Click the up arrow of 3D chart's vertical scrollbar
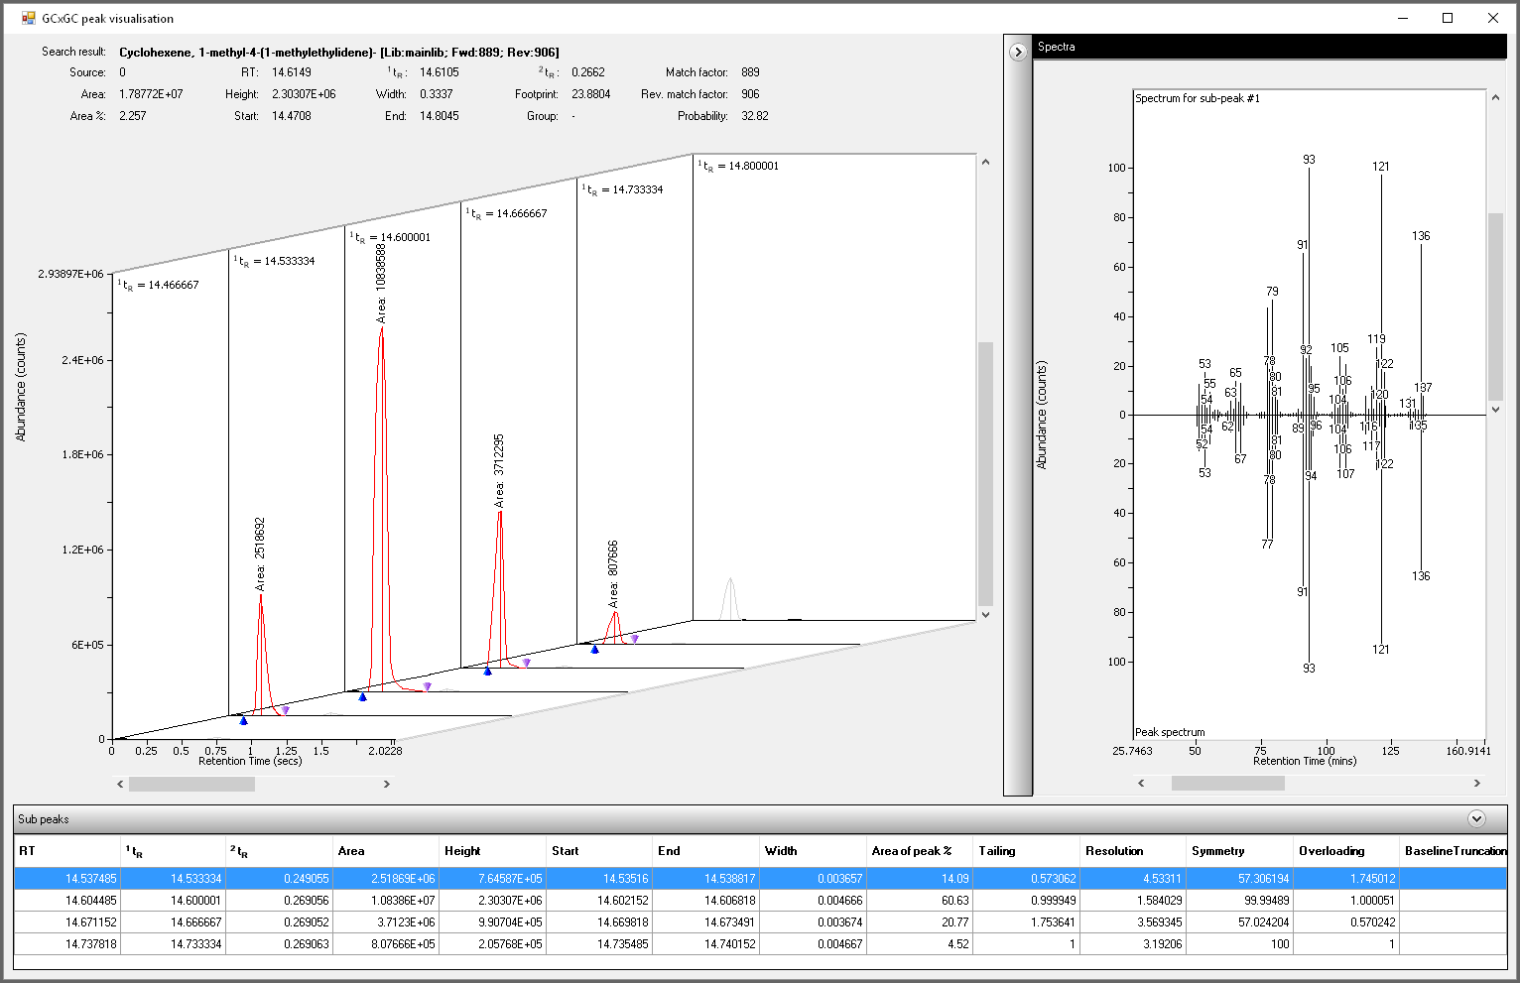 985,163
